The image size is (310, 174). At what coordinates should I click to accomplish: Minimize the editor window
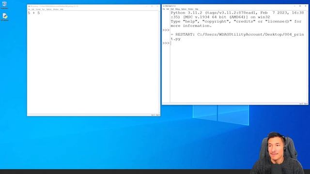(146, 6)
